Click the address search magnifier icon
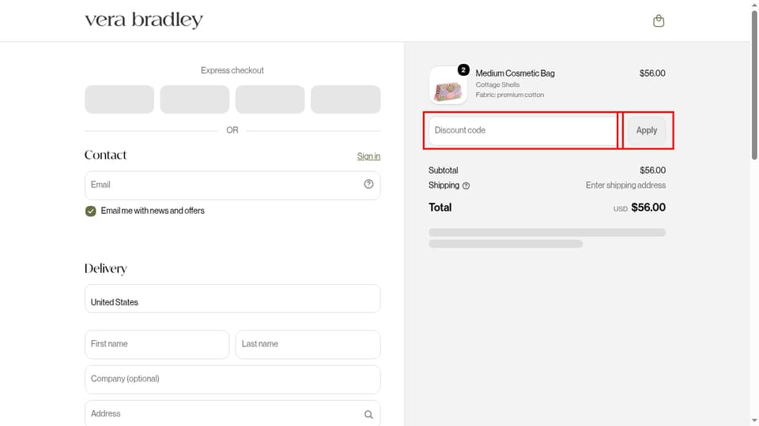The width and height of the screenshot is (759, 426). pos(369,414)
